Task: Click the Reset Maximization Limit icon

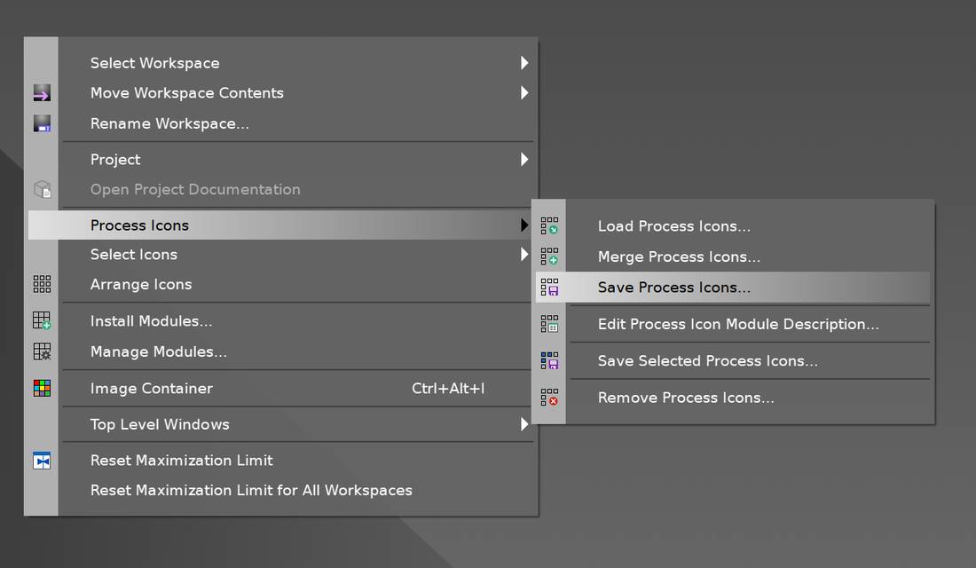Action: point(42,461)
